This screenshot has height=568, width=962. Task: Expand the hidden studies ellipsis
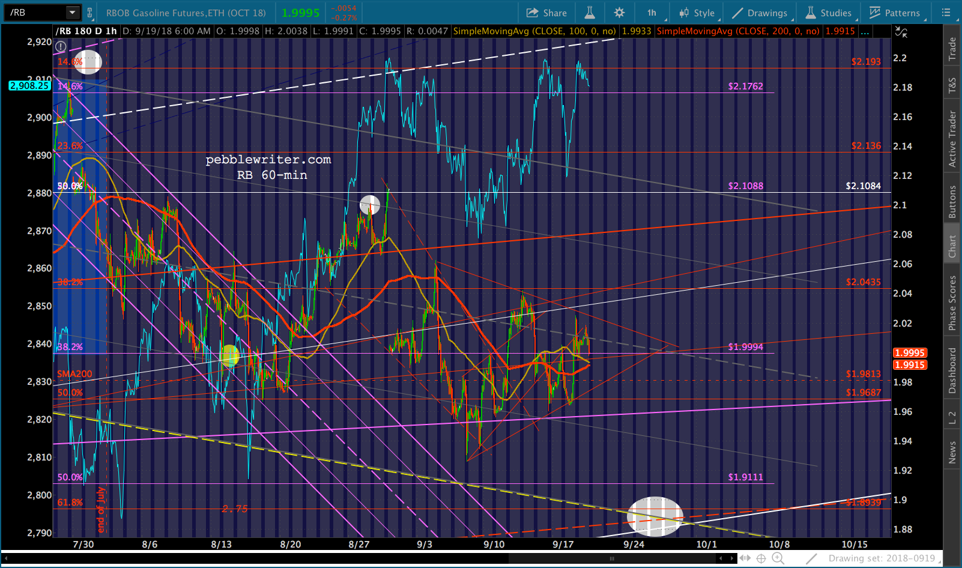864,31
